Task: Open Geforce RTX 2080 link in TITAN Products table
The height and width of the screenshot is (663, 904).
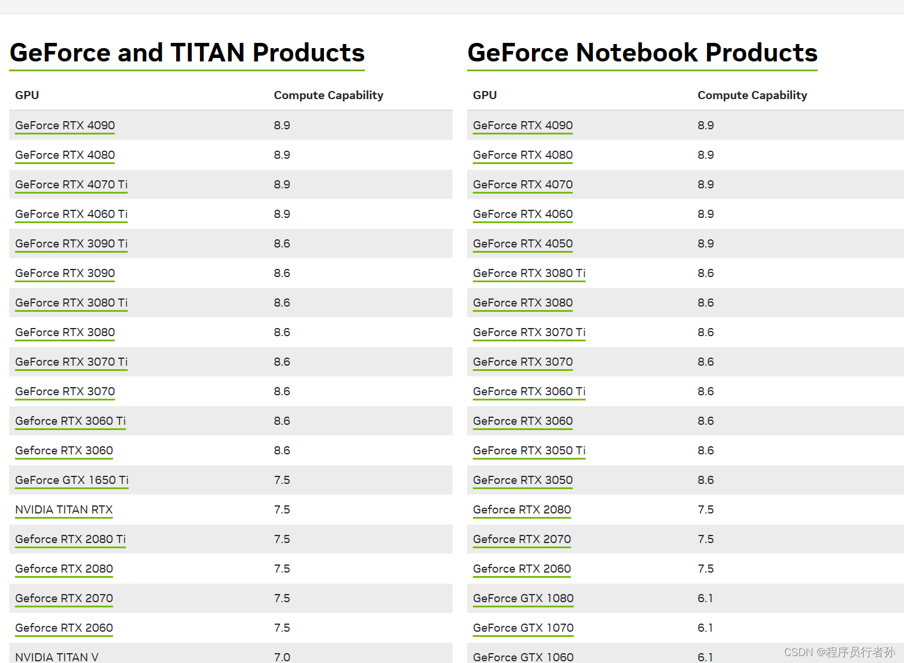Action: pos(64,569)
